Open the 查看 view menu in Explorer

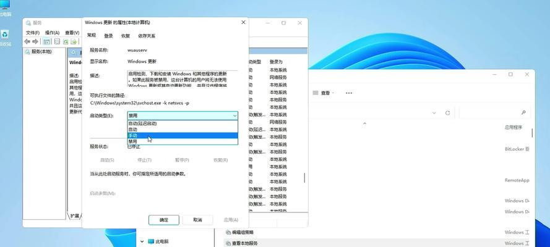point(324,93)
